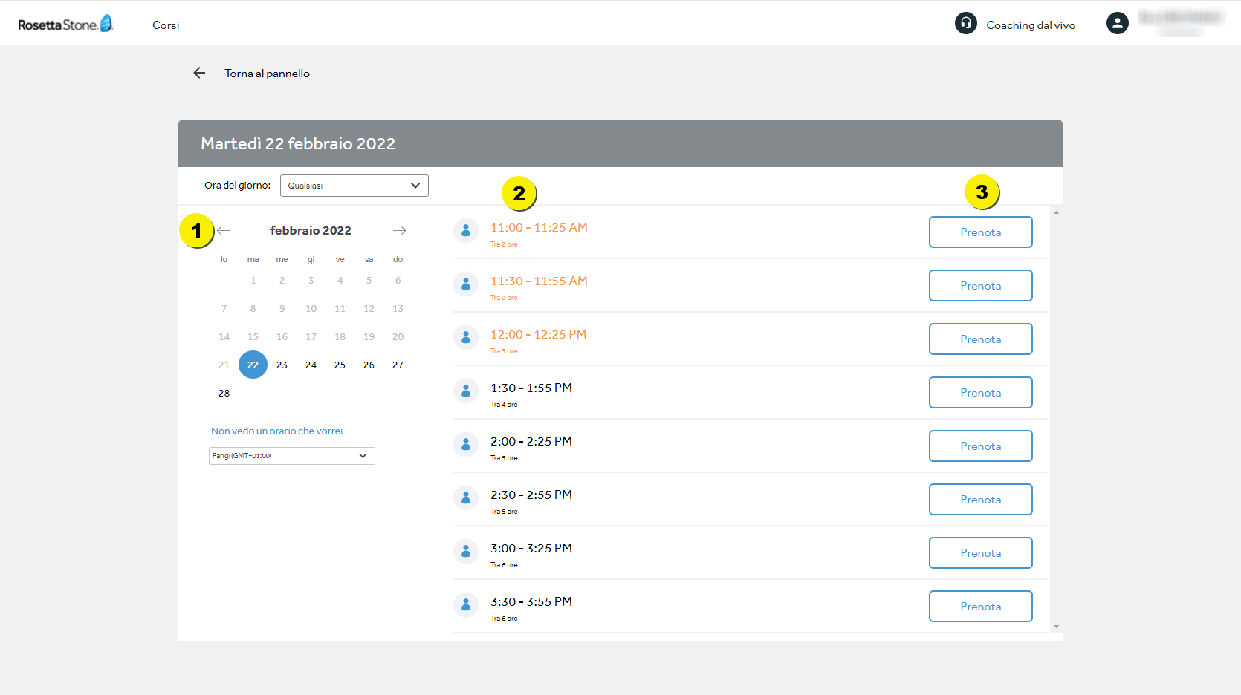Book the 3:00 - 3:25 PM session
This screenshot has width=1241, height=695.
click(x=980, y=553)
